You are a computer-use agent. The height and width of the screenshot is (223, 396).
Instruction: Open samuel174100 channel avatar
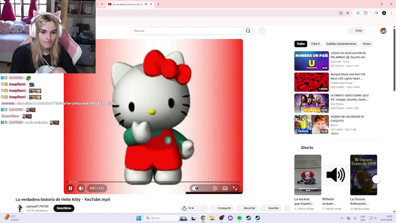click(20, 208)
